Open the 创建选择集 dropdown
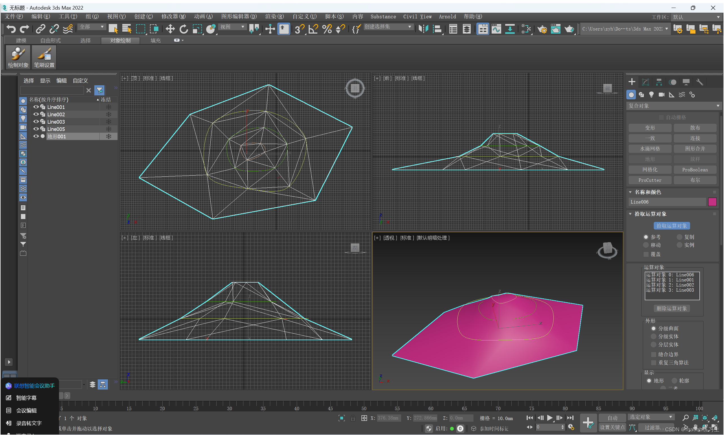724x435 pixels. 388,27
